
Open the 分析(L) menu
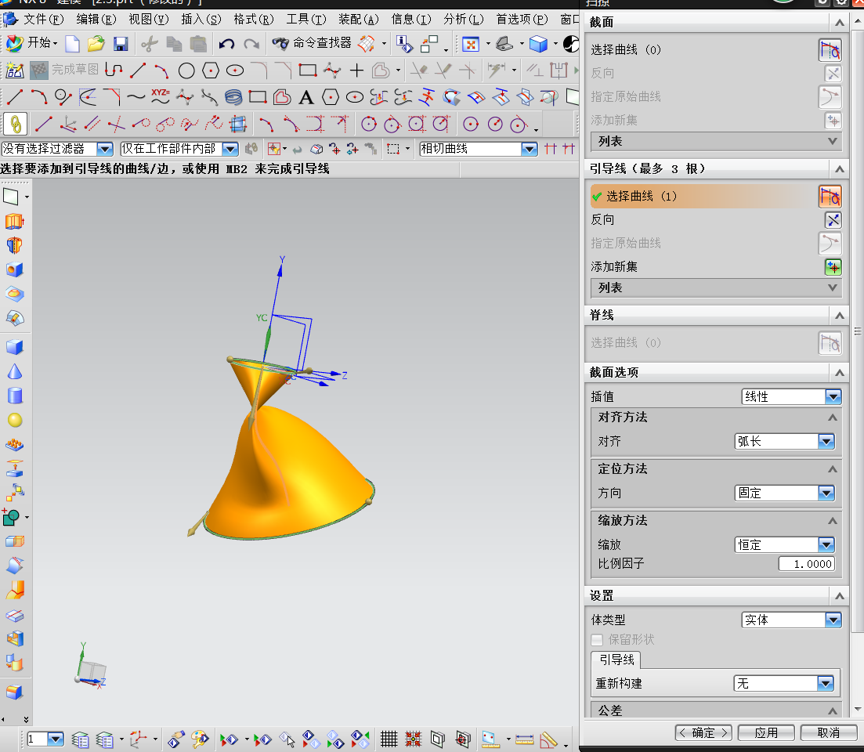pyautogui.click(x=463, y=19)
